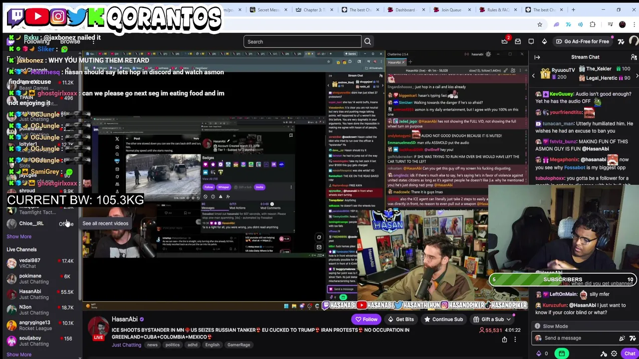Click the Slow Mode info icon
Screen dimensions: 639x359
537,326
